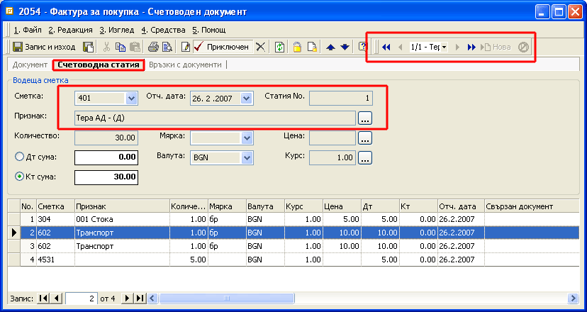Switch to Счетоводна статия tab
Screen dimensions: 587x312
tap(99, 65)
